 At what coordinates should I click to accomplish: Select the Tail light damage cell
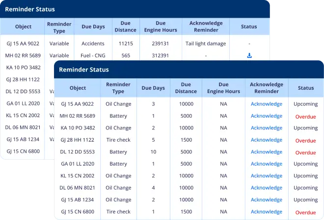pyautogui.click(x=206, y=44)
